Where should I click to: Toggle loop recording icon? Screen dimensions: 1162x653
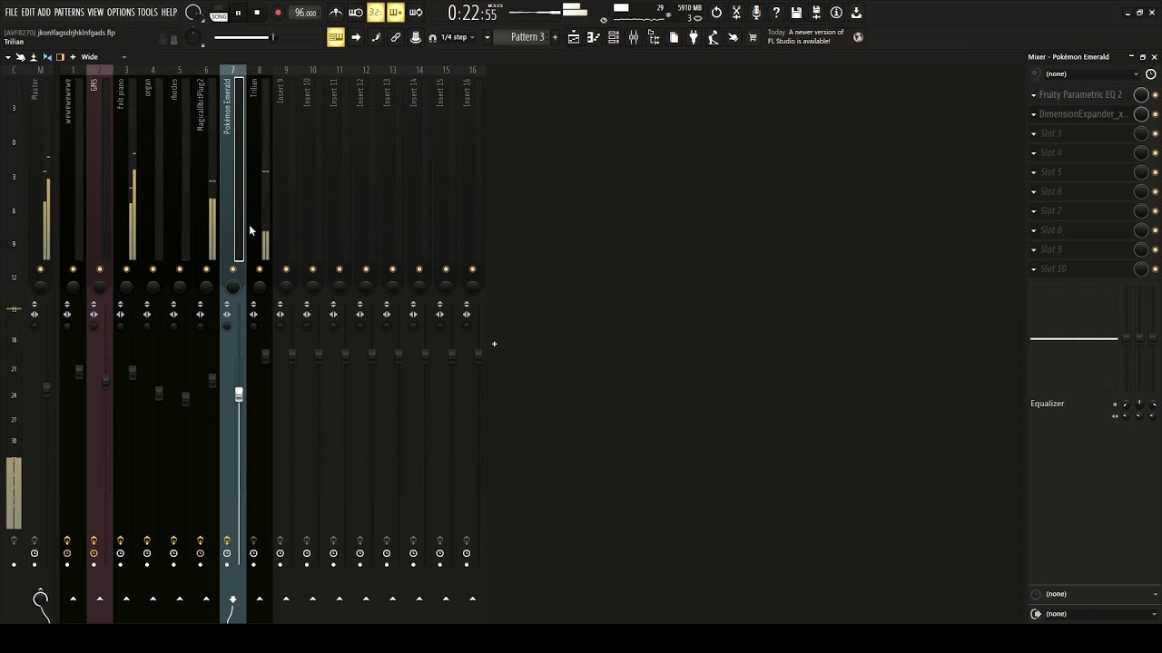pyautogui.click(x=416, y=13)
